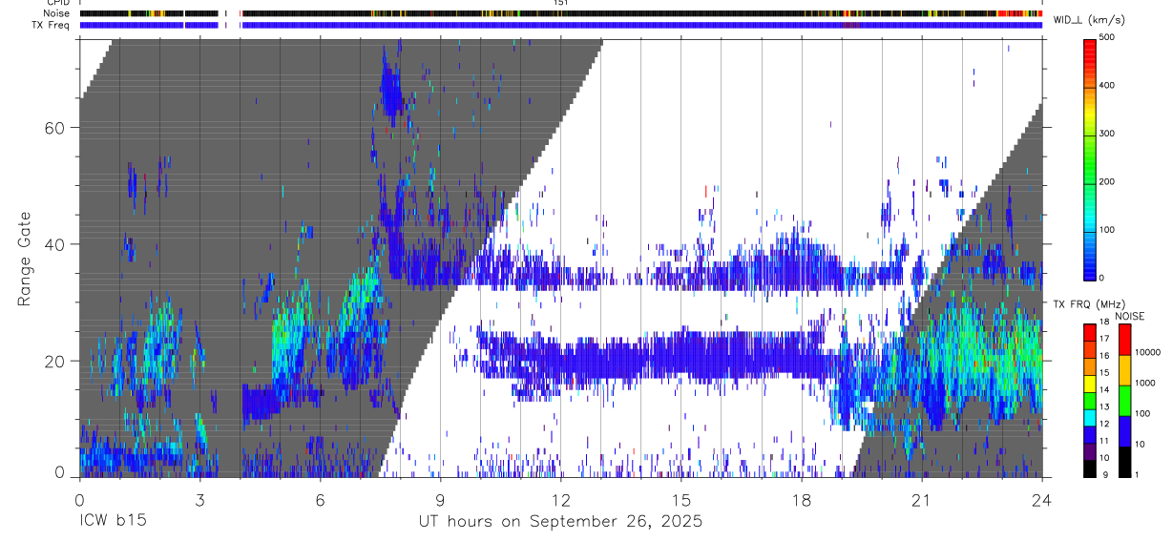Click the 'NOISE' legend title
Viewport: 1172px width, 541px height.
[x=1128, y=316]
